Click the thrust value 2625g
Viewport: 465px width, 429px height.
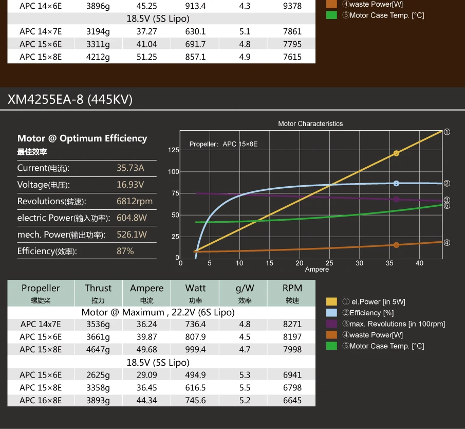coord(98,374)
